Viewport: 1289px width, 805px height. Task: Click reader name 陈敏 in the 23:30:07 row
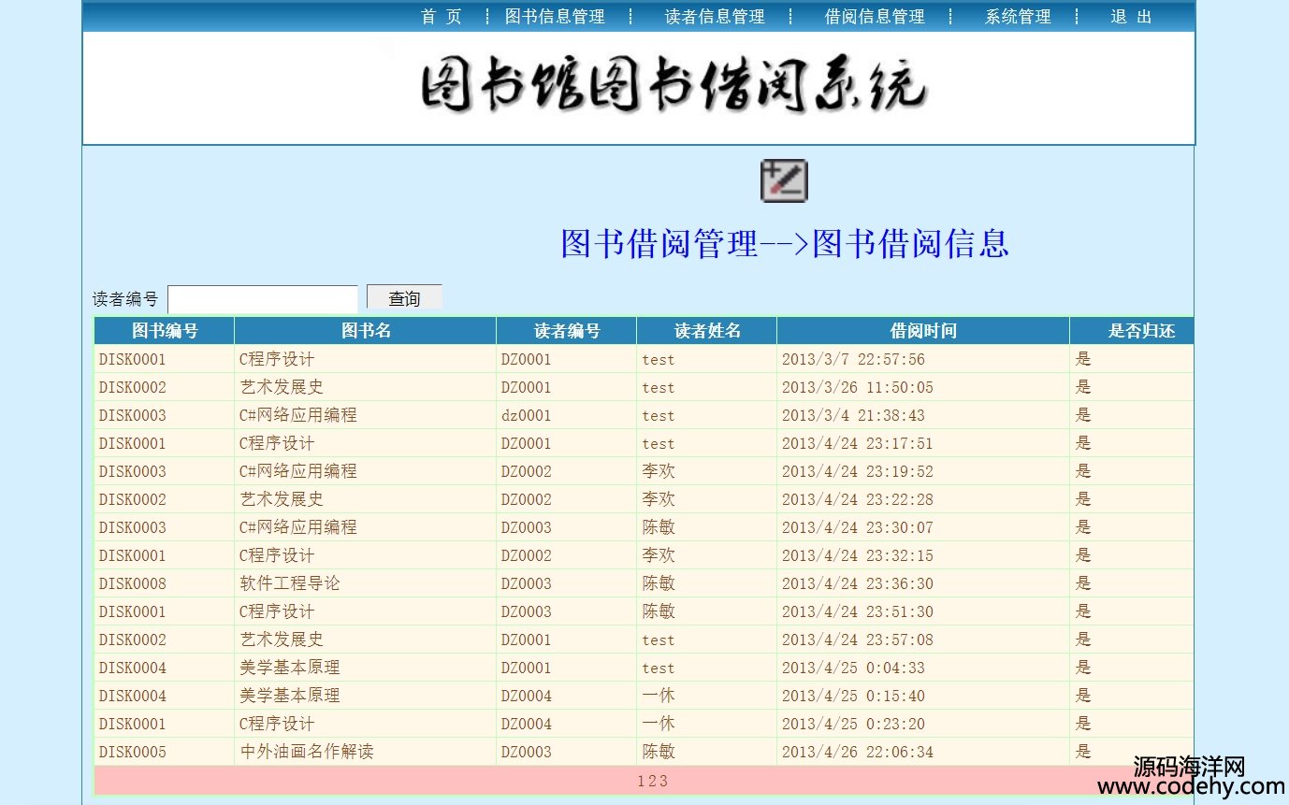[659, 527]
